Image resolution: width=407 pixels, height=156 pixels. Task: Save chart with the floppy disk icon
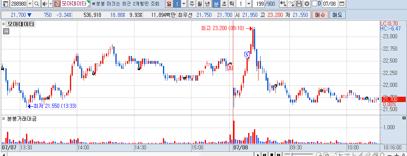pos(299,4)
